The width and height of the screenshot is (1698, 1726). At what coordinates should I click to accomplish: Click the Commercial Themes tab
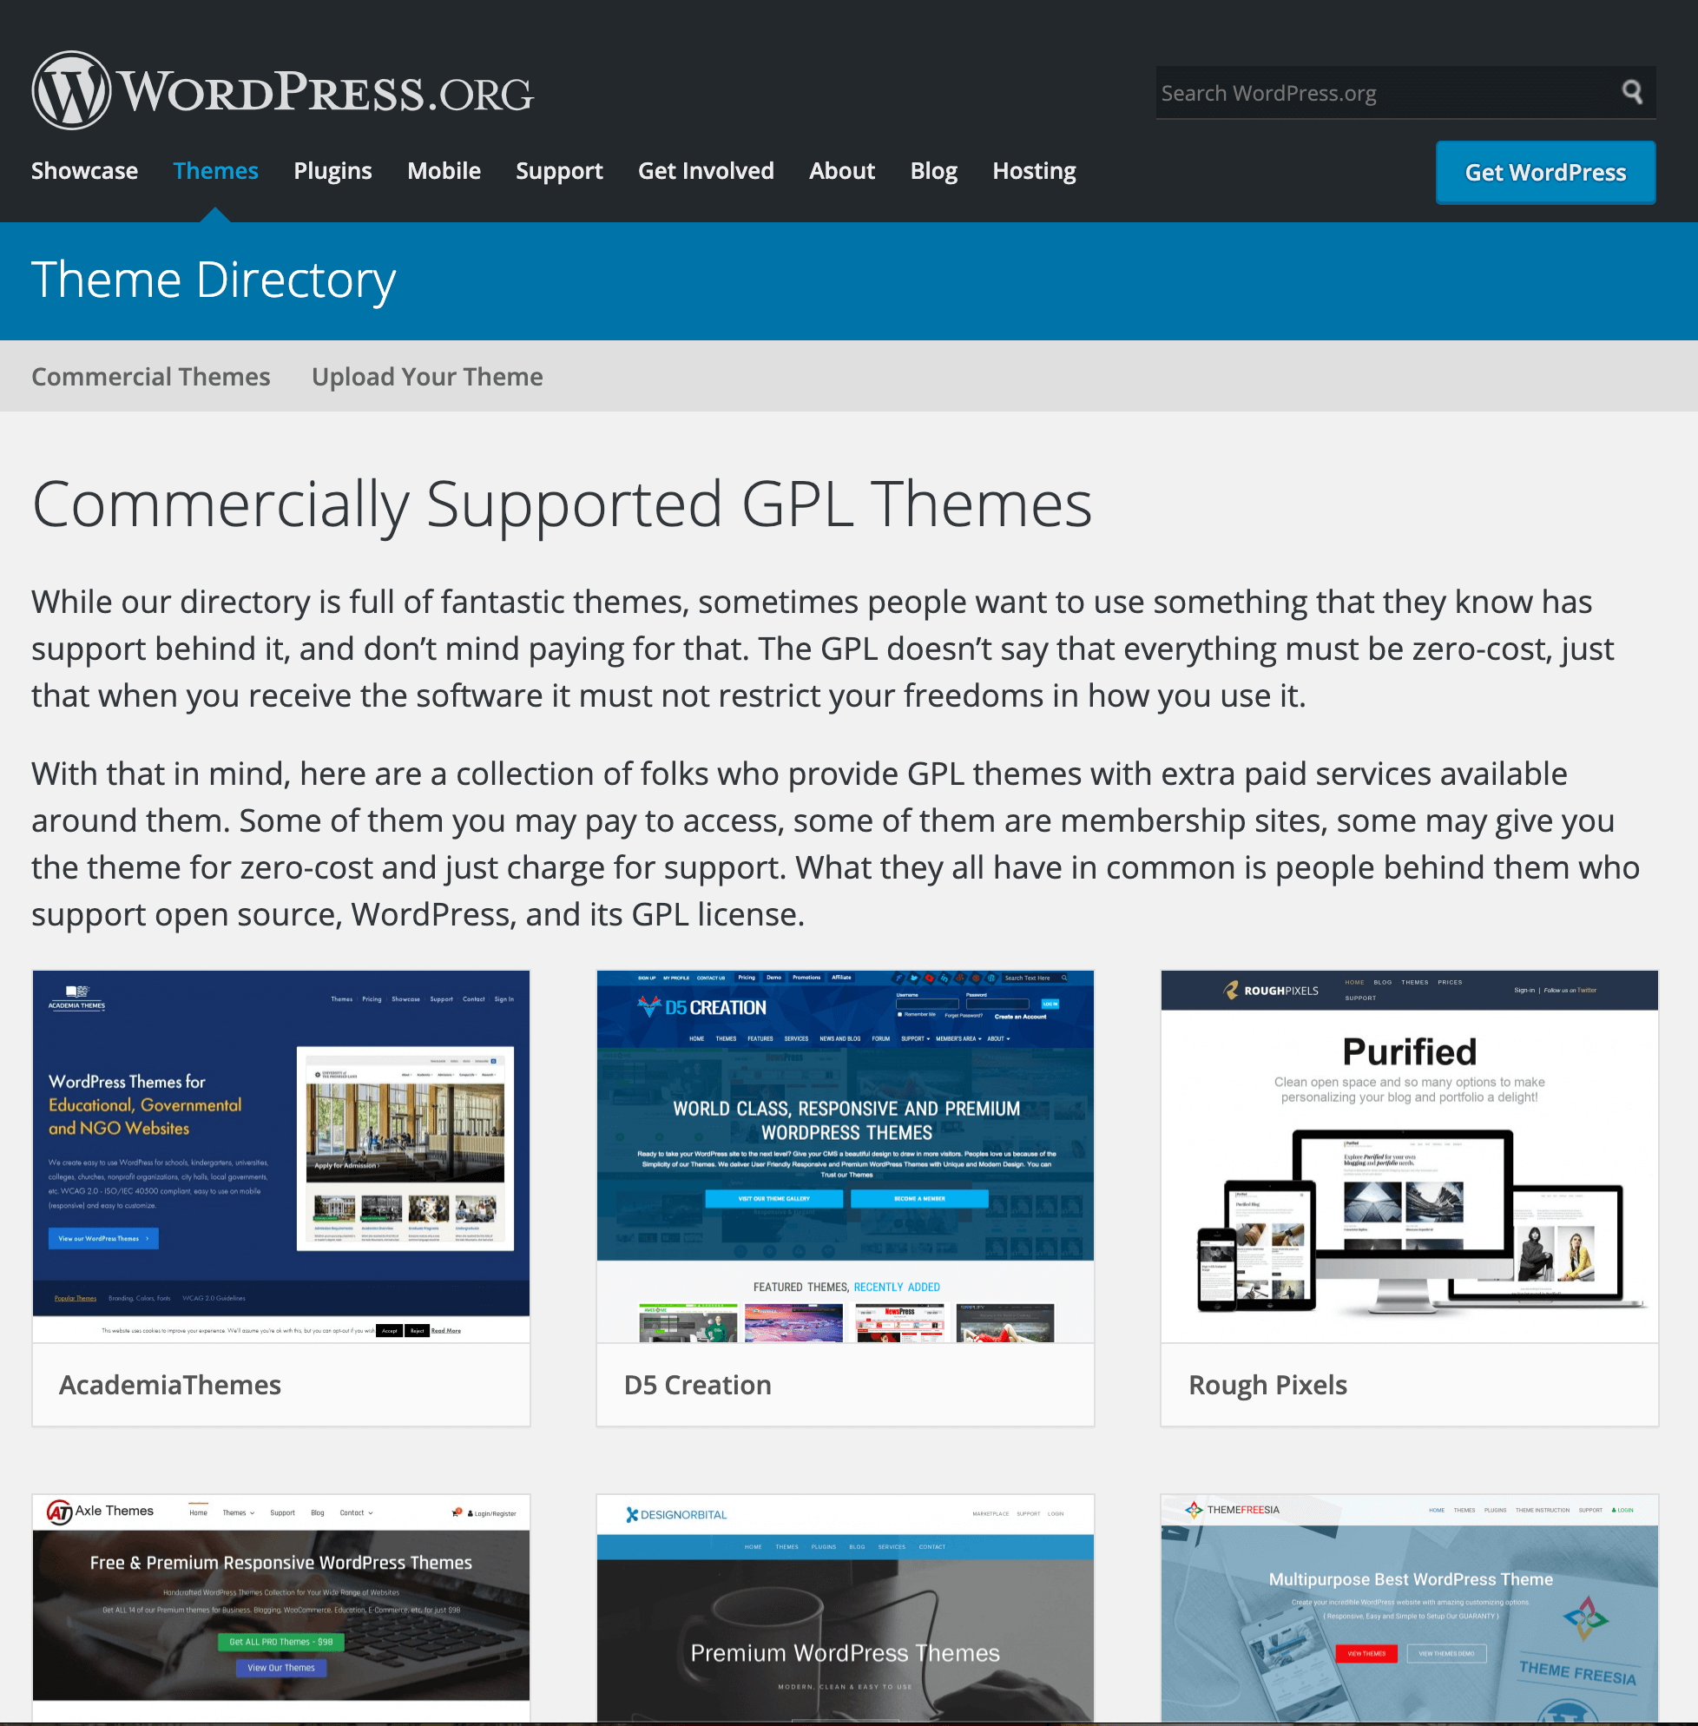151,376
